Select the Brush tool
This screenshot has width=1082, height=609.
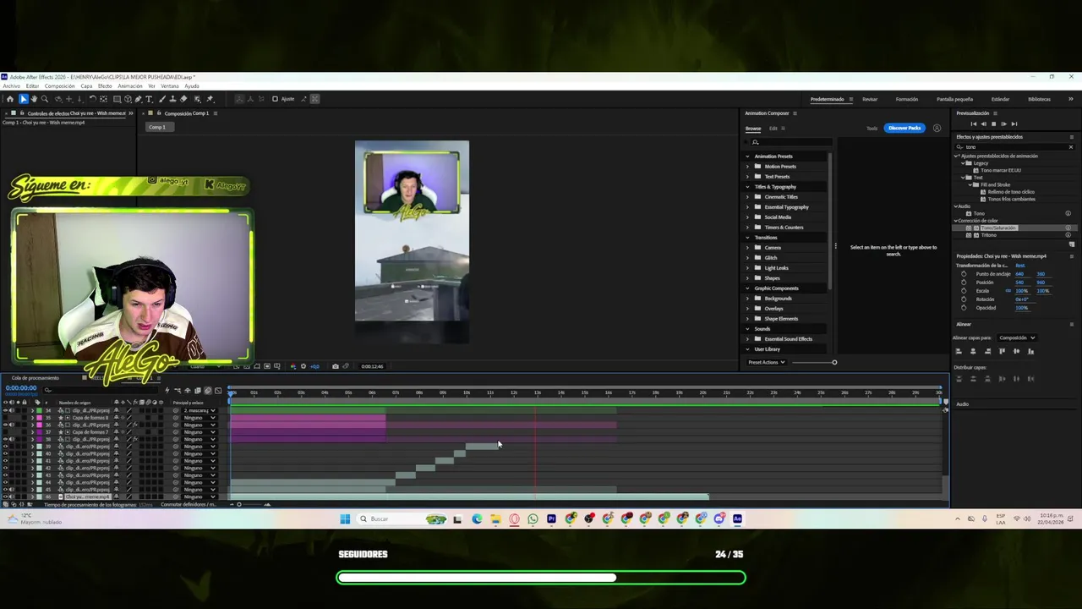coord(162,99)
